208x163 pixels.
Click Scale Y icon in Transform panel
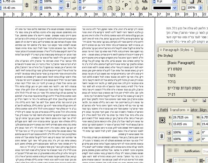coord(168,139)
